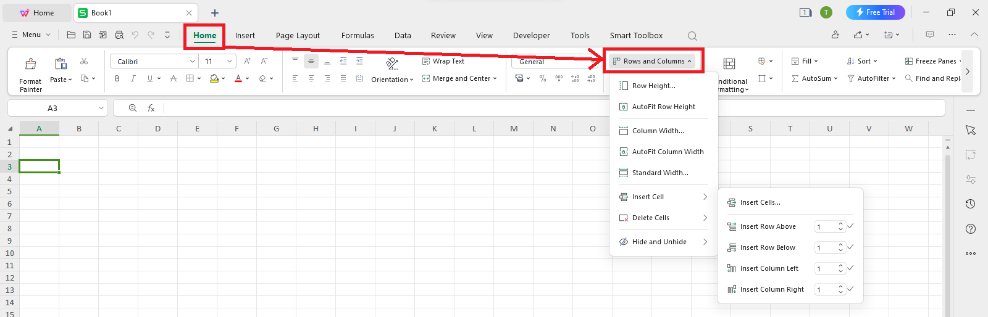Image resolution: width=988 pixels, height=317 pixels.
Task: Apply percent style to the cell
Action: pos(543,78)
